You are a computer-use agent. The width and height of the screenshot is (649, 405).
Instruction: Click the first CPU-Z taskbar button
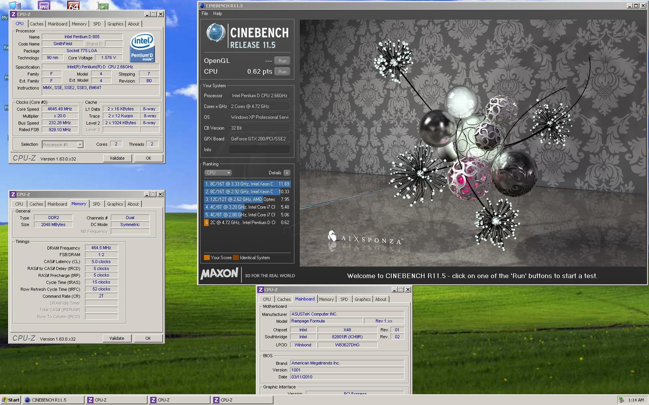pos(117,400)
